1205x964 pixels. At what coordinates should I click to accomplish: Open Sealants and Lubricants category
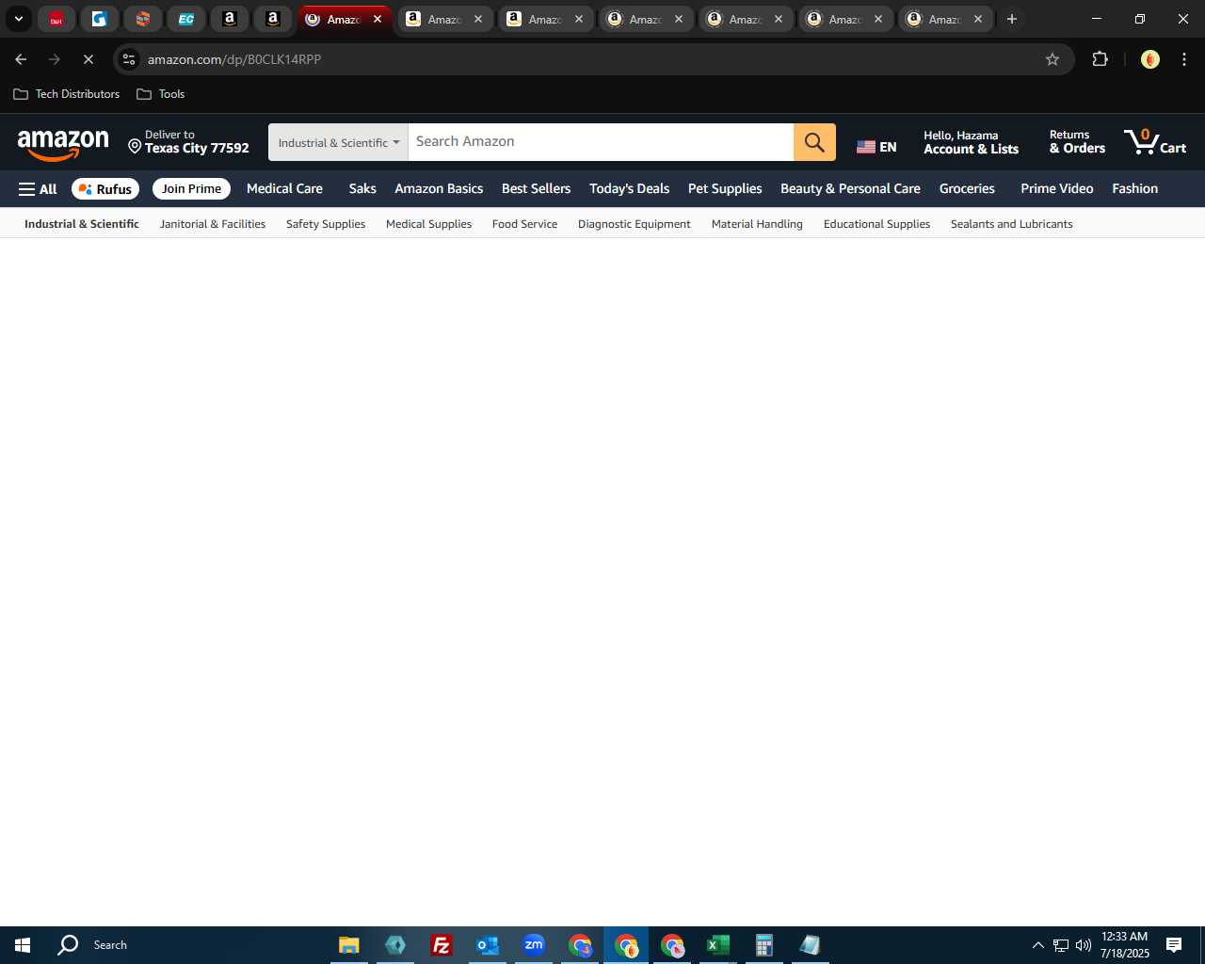pyautogui.click(x=1011, y=224)
